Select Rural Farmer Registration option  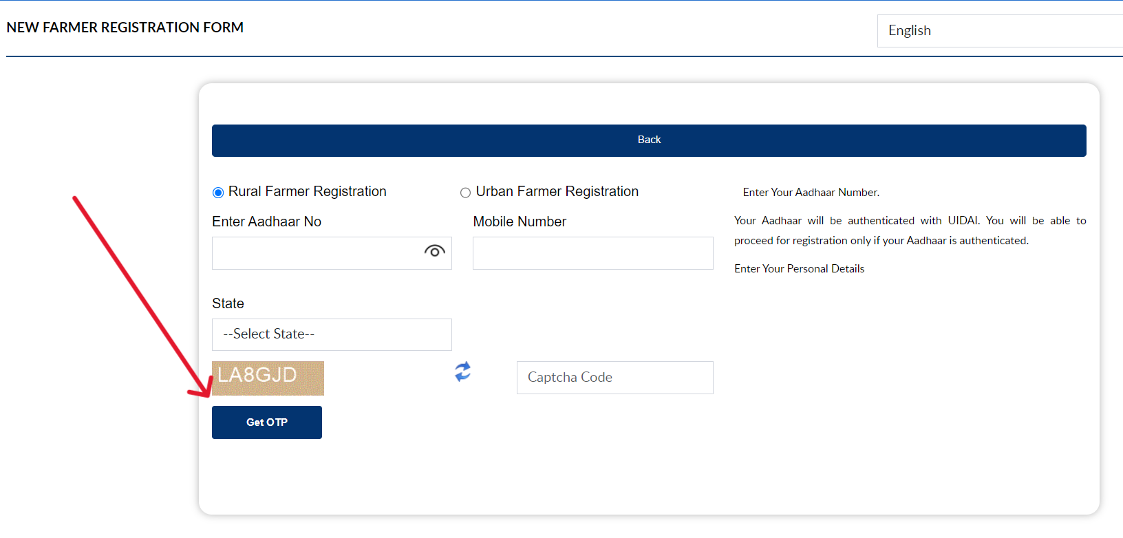[218, 192]
